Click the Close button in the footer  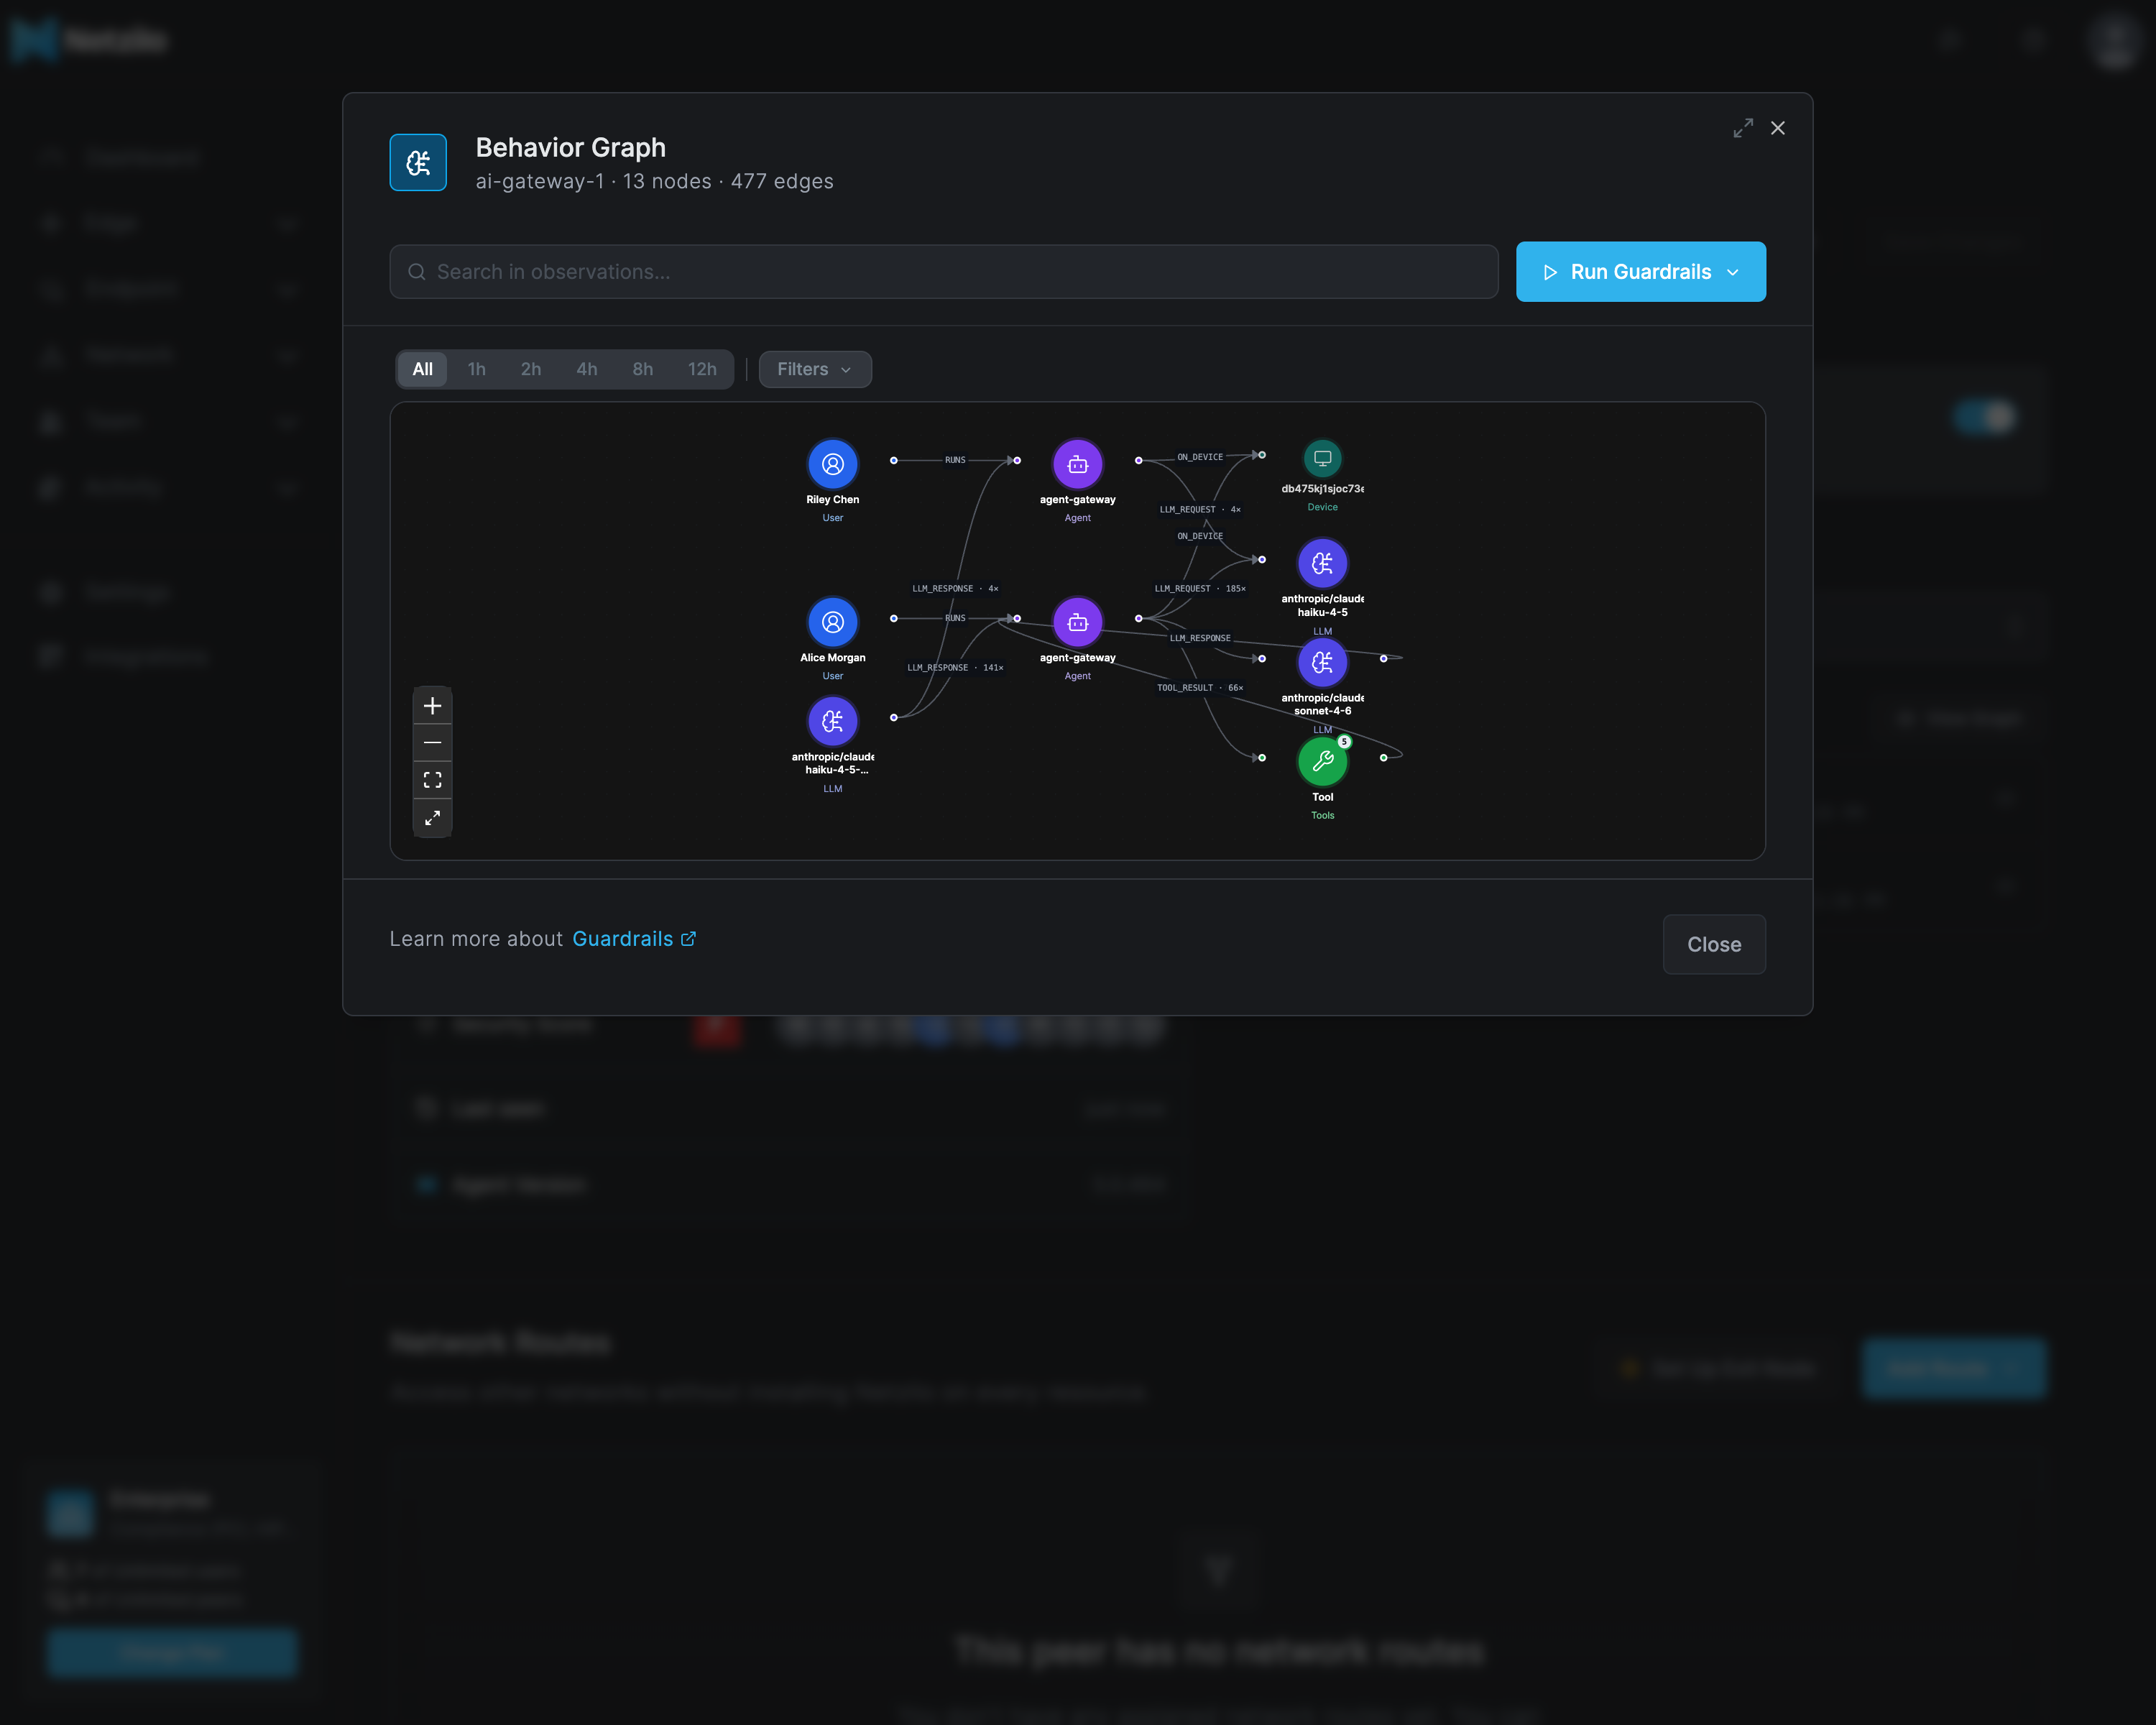[x=1714, y=944]
